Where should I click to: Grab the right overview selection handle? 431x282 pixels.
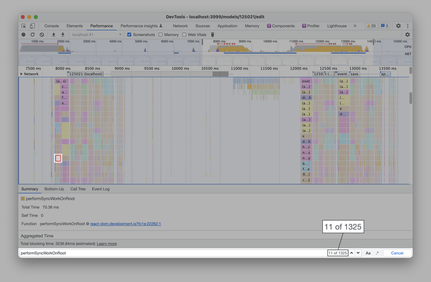coord(374,42)
